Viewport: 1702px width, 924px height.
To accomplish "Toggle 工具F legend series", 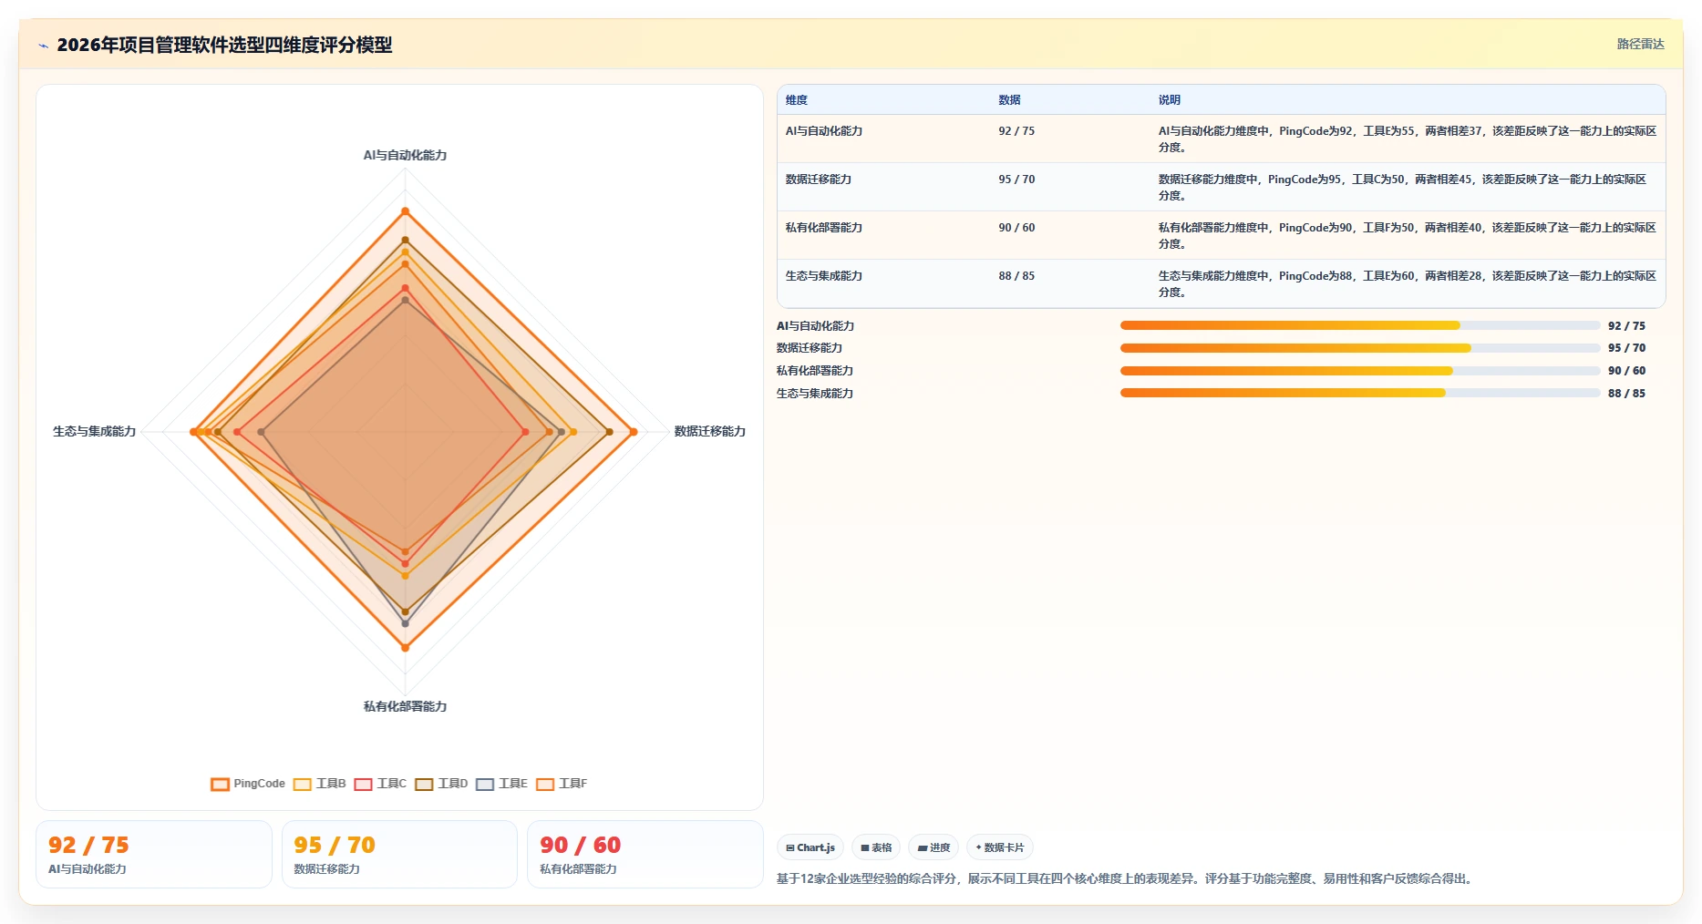I will (562, 784).
